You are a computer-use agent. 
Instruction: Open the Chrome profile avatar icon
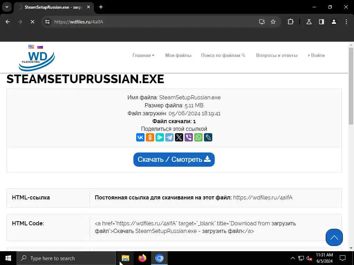point(334,22)
